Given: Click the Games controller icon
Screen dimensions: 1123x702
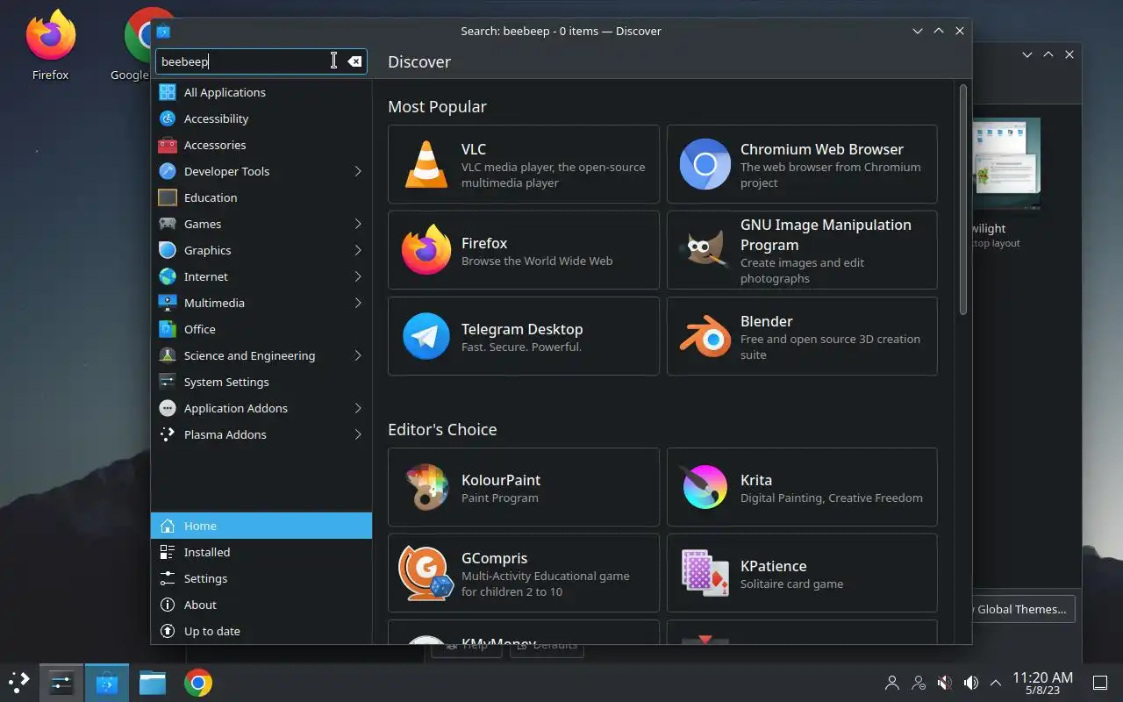Looking at the screenshot, I should tap(168, 224).
